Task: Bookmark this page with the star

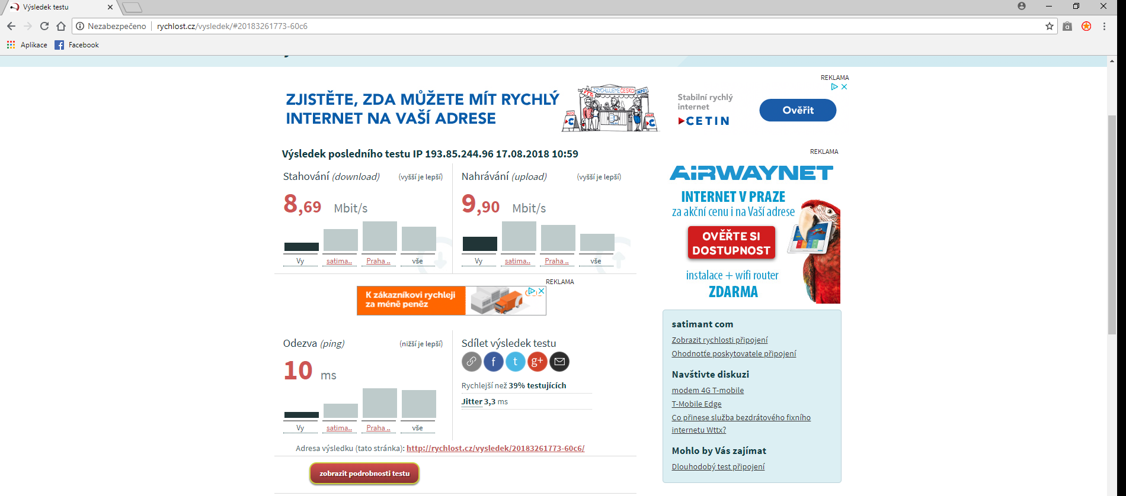Action: 1050,26
